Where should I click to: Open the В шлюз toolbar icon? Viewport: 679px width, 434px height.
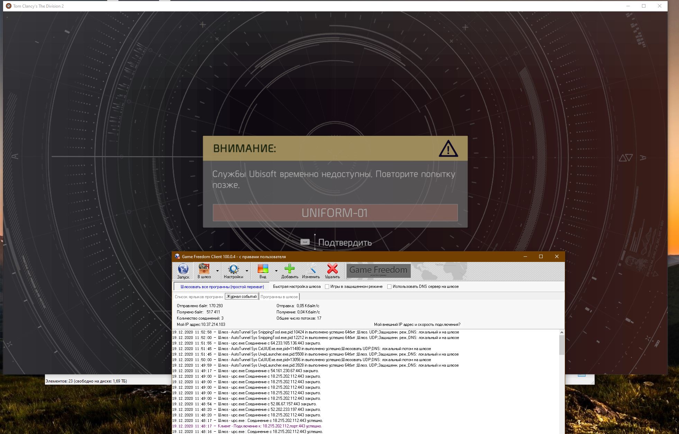[x=204, y=269]
